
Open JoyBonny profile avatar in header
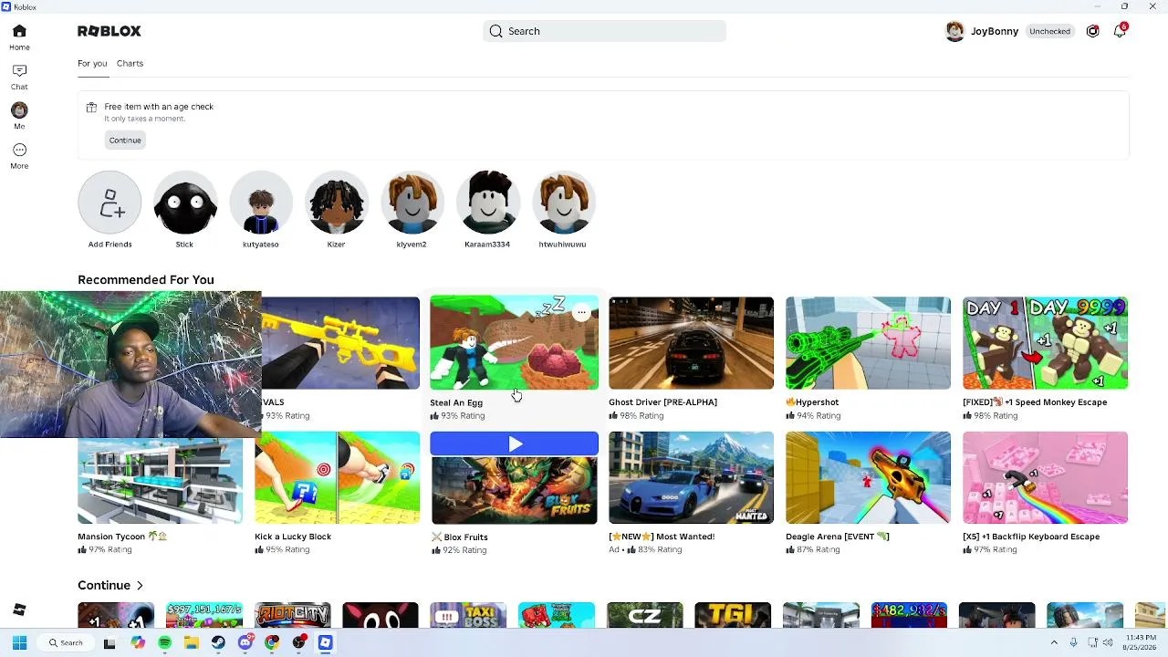[954, 31]
